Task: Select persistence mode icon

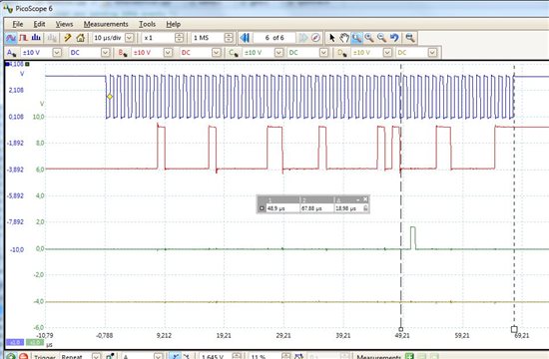Action: point(24,38)
